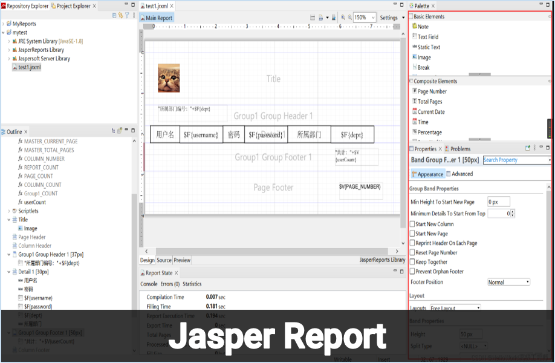Click the zoom in magnifier icon
The image size is (555, 363).
(x=343, y=18)
